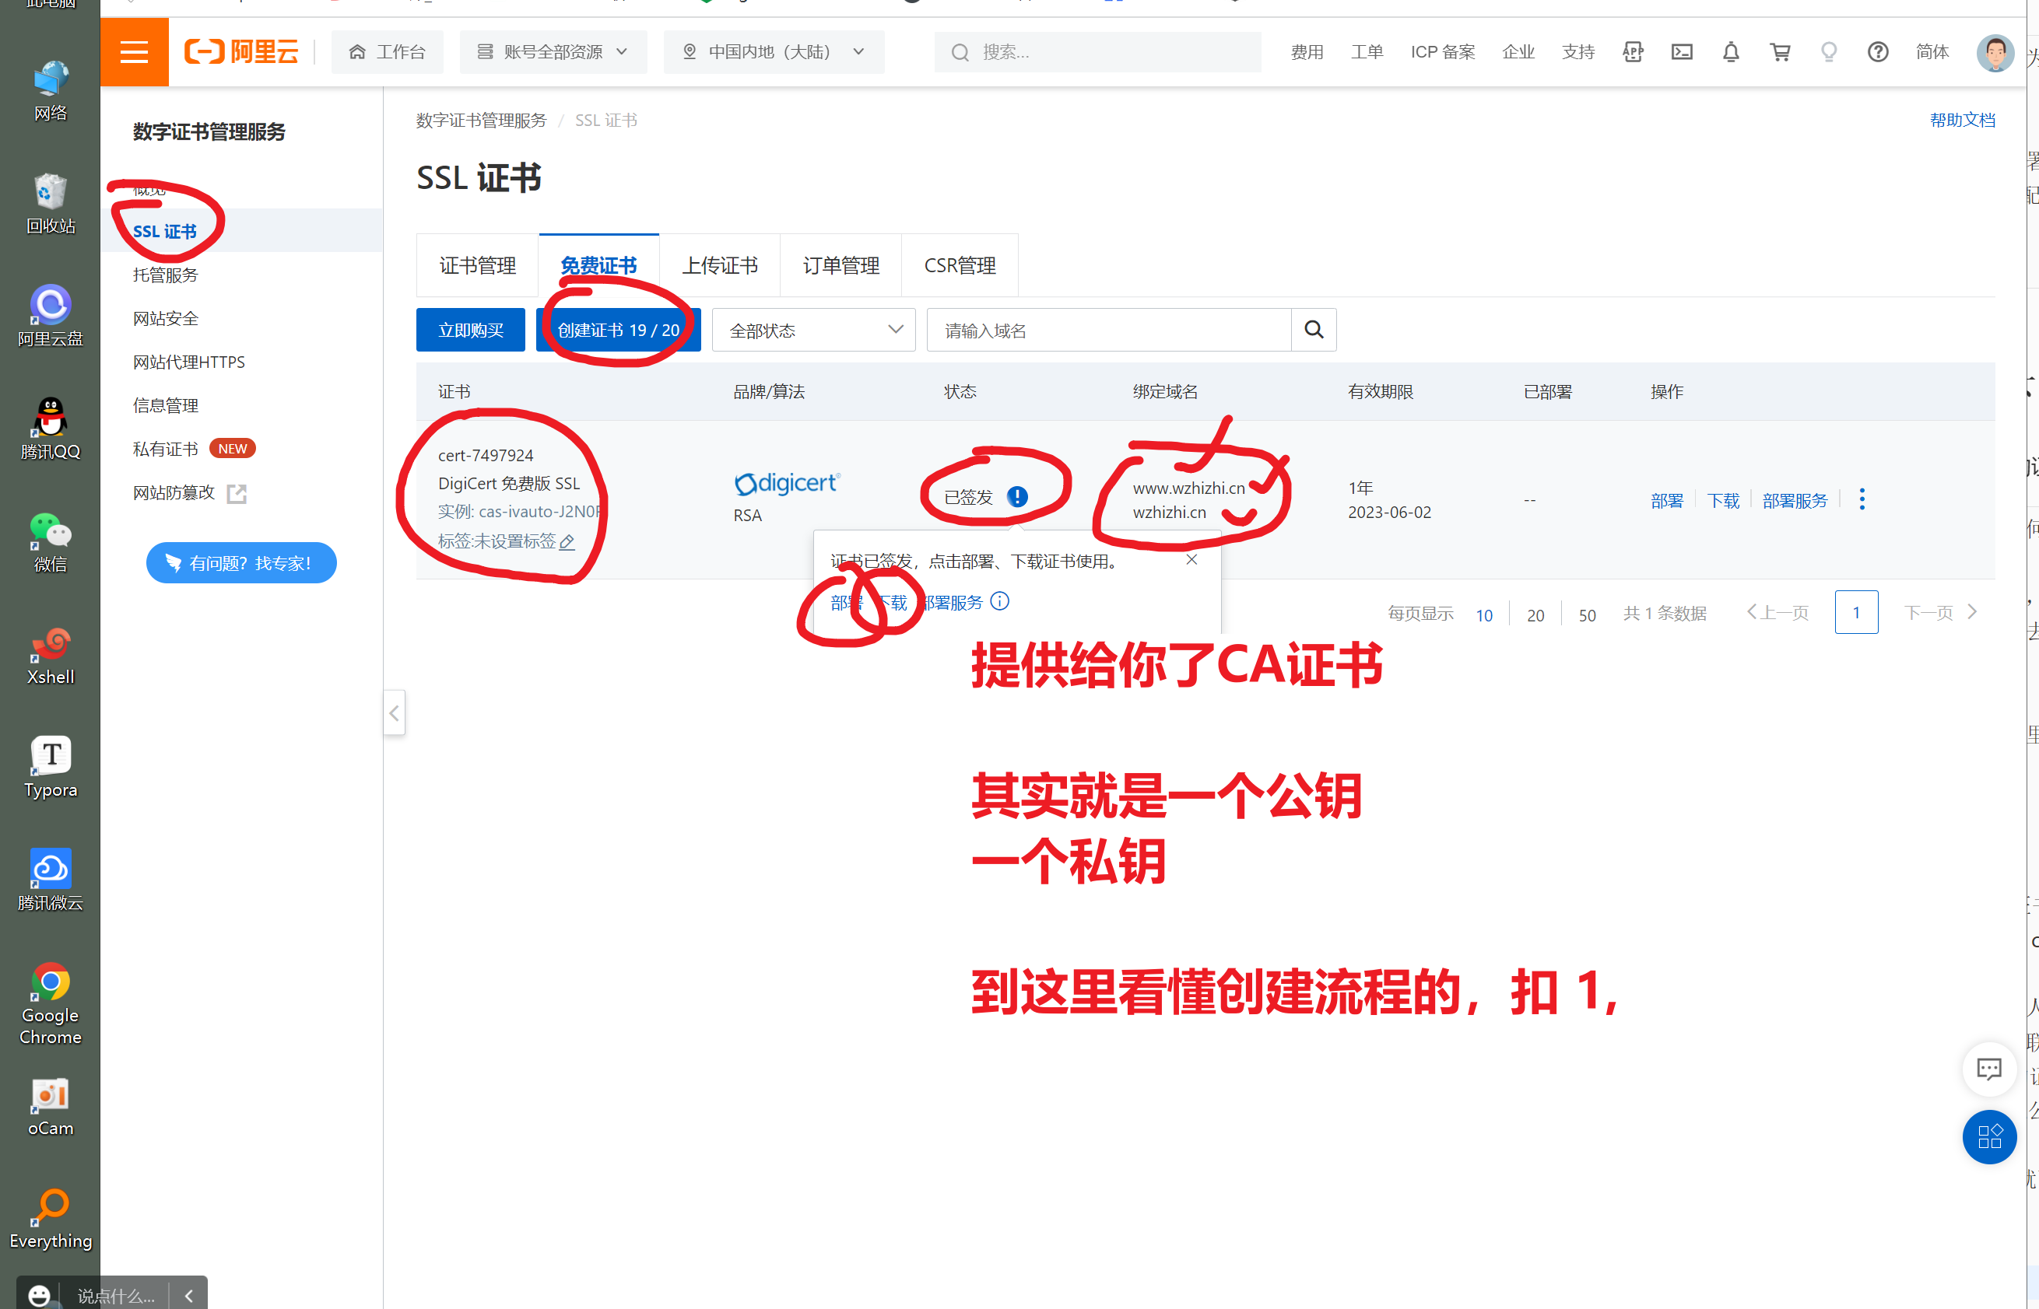Open 网站防篡改 external link icon
This screenshot has height=1309, width=2039.
237,493
